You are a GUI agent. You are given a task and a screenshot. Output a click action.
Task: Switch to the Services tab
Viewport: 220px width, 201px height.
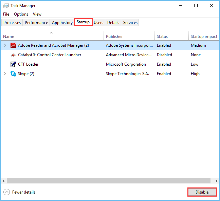(x=130, y=23)
